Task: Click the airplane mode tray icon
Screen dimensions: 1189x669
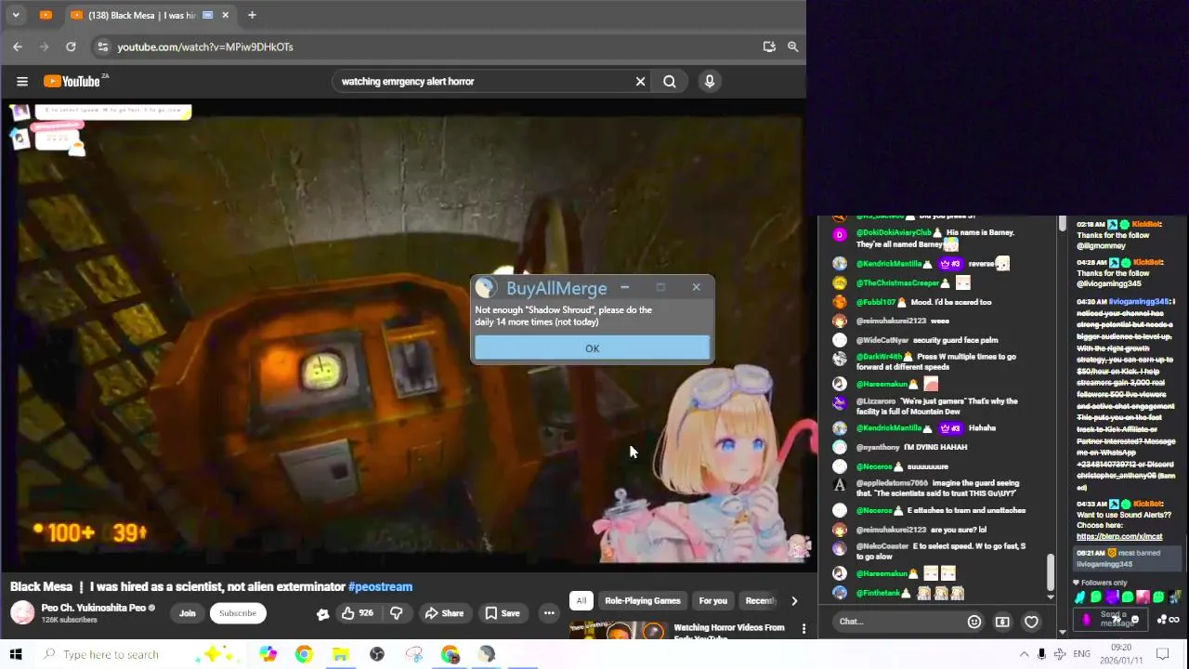Action: pyautogui.click(x=1060, y=654)
